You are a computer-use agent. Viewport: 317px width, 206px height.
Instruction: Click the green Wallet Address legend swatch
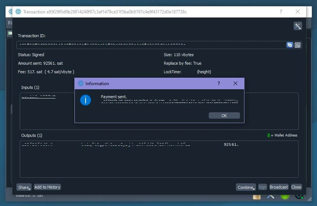click(x=269, y=135)
